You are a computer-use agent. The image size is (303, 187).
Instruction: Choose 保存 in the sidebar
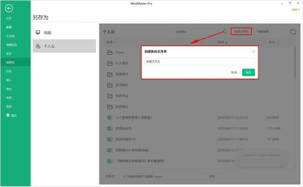(x=9, y=53)
